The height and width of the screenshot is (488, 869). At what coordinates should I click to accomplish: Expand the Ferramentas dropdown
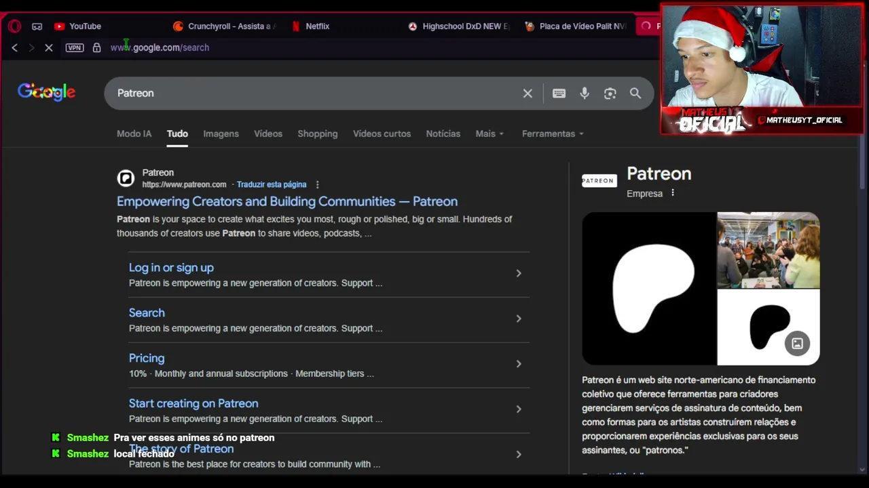click(x=553, y=134)
